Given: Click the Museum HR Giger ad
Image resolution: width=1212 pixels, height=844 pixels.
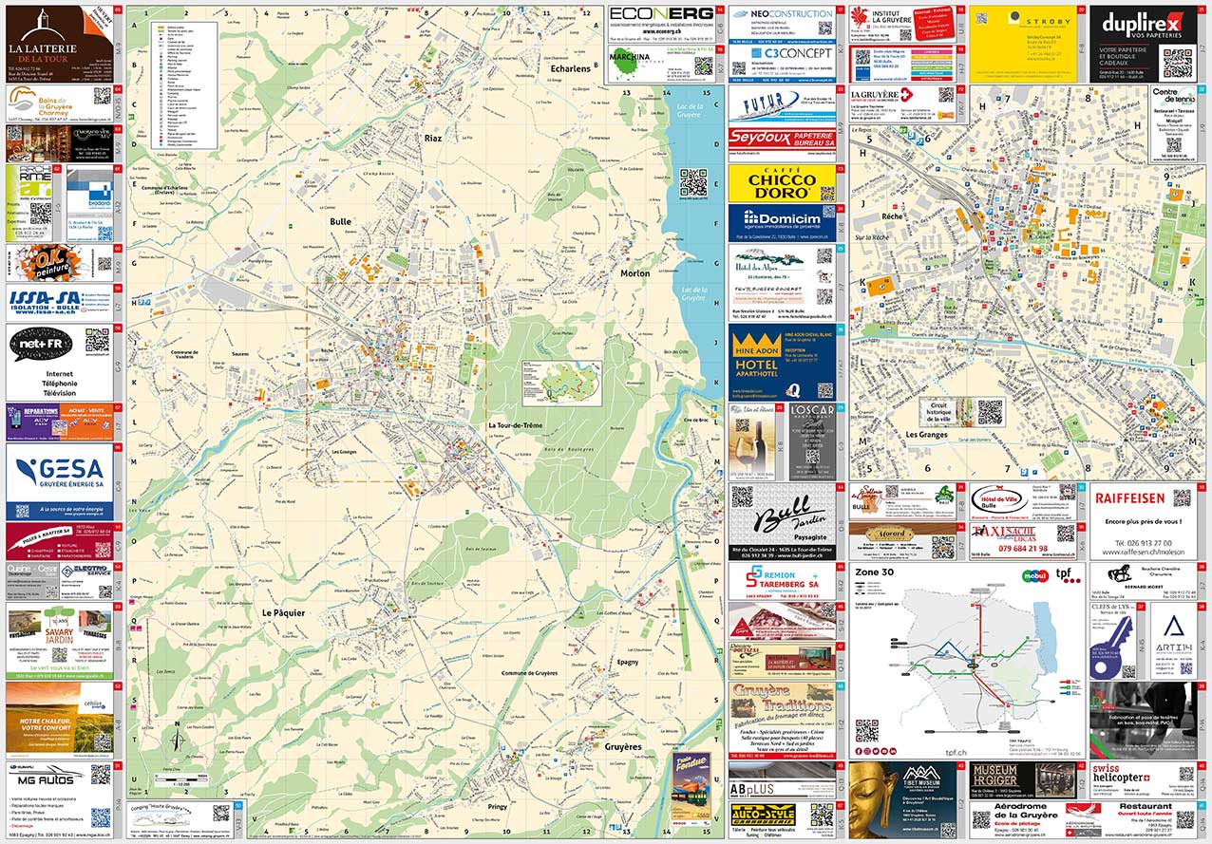Looking at the screenshot, I should (1021, 780).
